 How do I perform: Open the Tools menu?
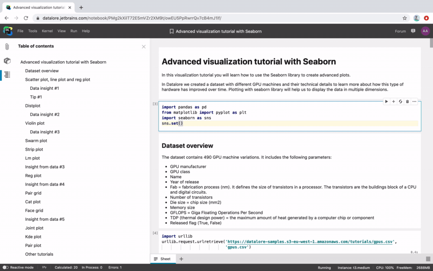32,31
